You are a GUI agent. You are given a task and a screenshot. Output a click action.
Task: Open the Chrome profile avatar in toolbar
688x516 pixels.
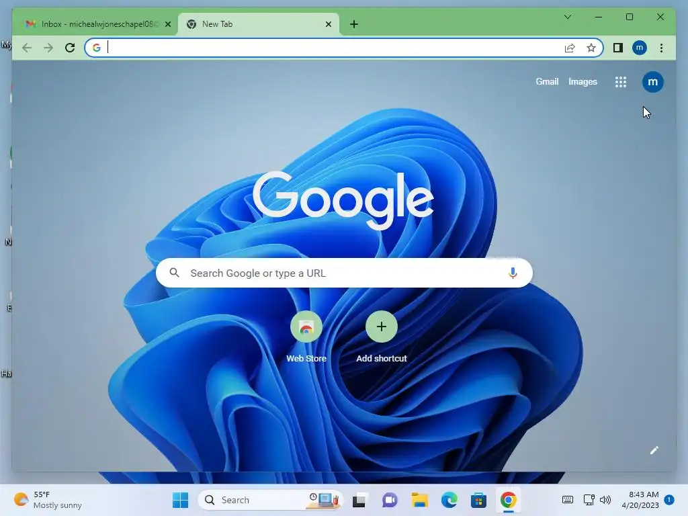[640, 48]
